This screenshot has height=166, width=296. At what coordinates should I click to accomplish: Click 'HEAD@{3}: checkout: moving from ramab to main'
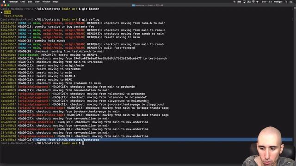coord(125,34)
